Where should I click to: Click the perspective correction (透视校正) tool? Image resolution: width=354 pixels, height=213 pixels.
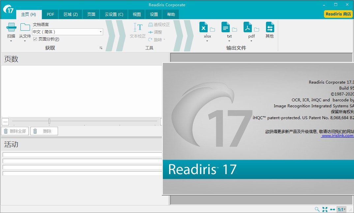point(159,25)
